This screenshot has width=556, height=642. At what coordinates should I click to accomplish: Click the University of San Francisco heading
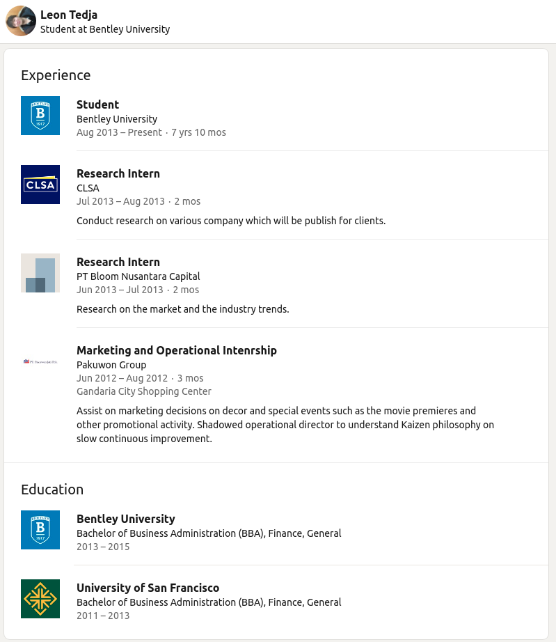tap(148, 588)
